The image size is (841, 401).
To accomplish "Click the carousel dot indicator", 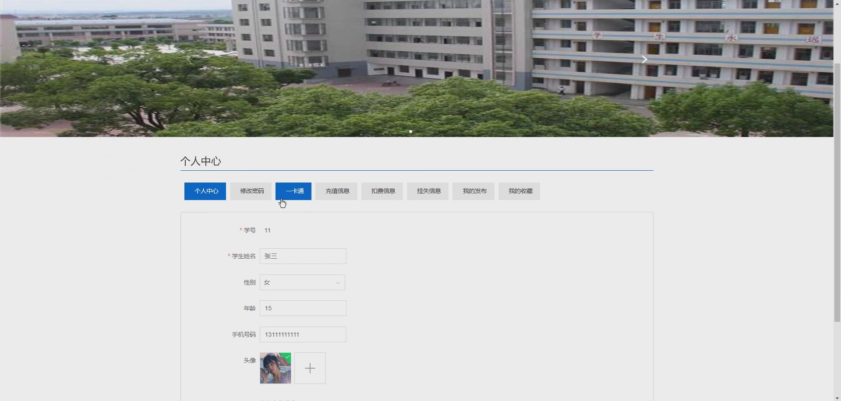I will 410,131.
